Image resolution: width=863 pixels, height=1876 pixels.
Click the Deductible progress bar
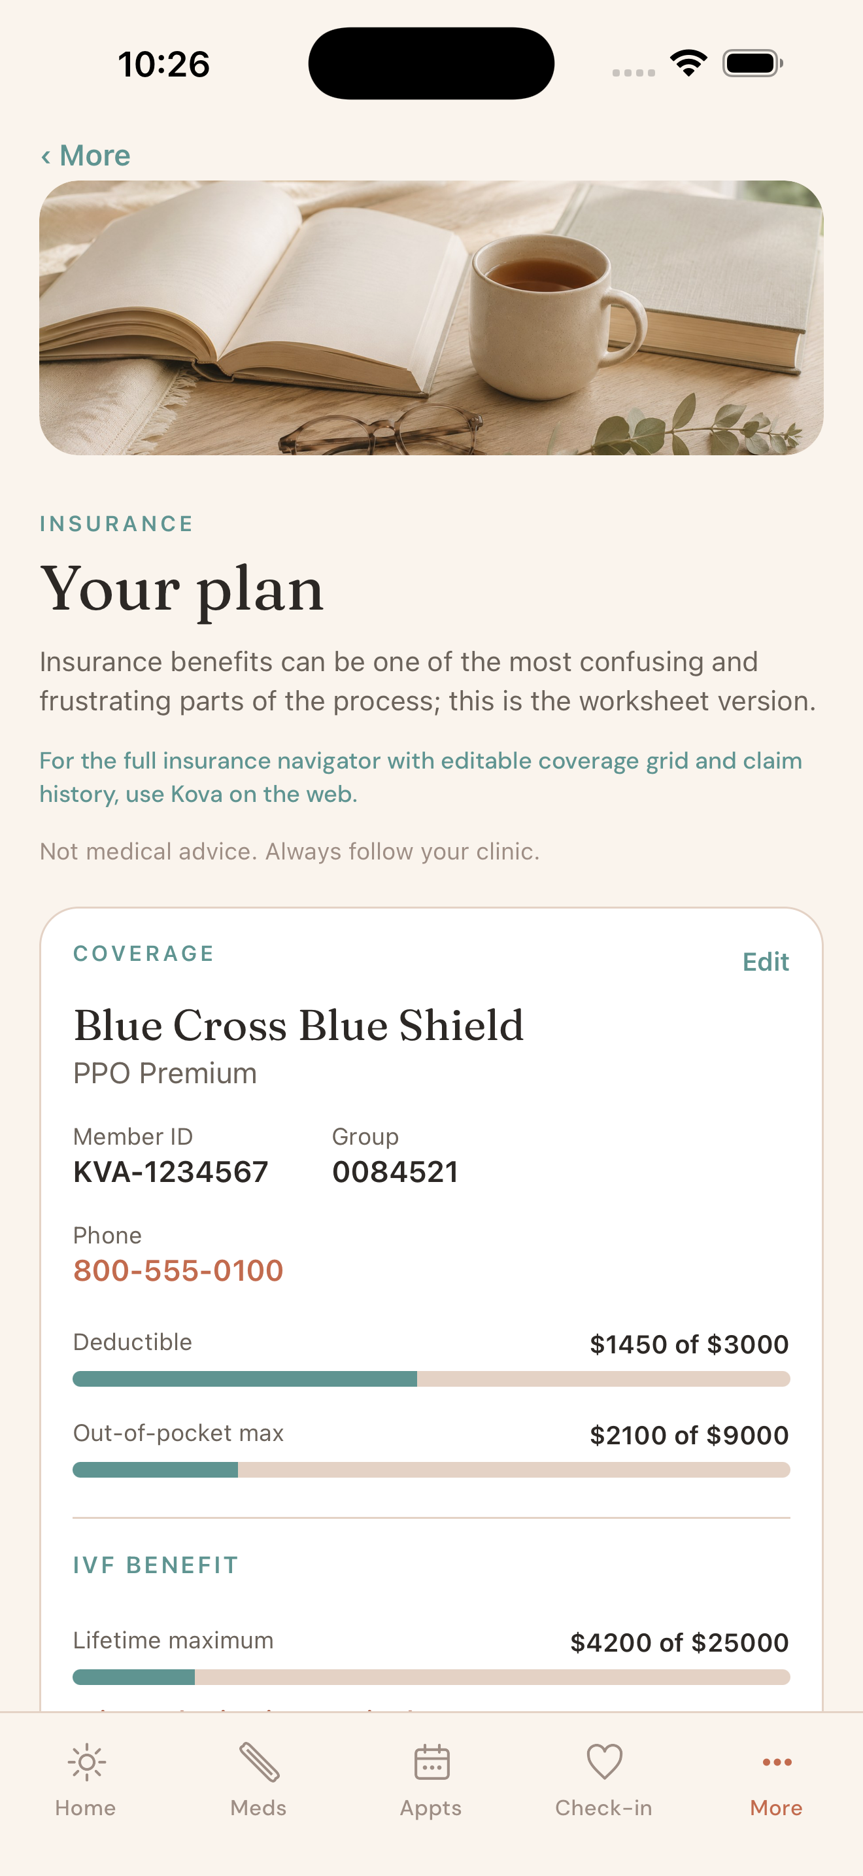tap(431, 1379)
